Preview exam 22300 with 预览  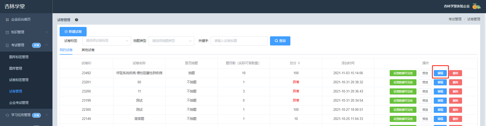(x=425, y=110)
